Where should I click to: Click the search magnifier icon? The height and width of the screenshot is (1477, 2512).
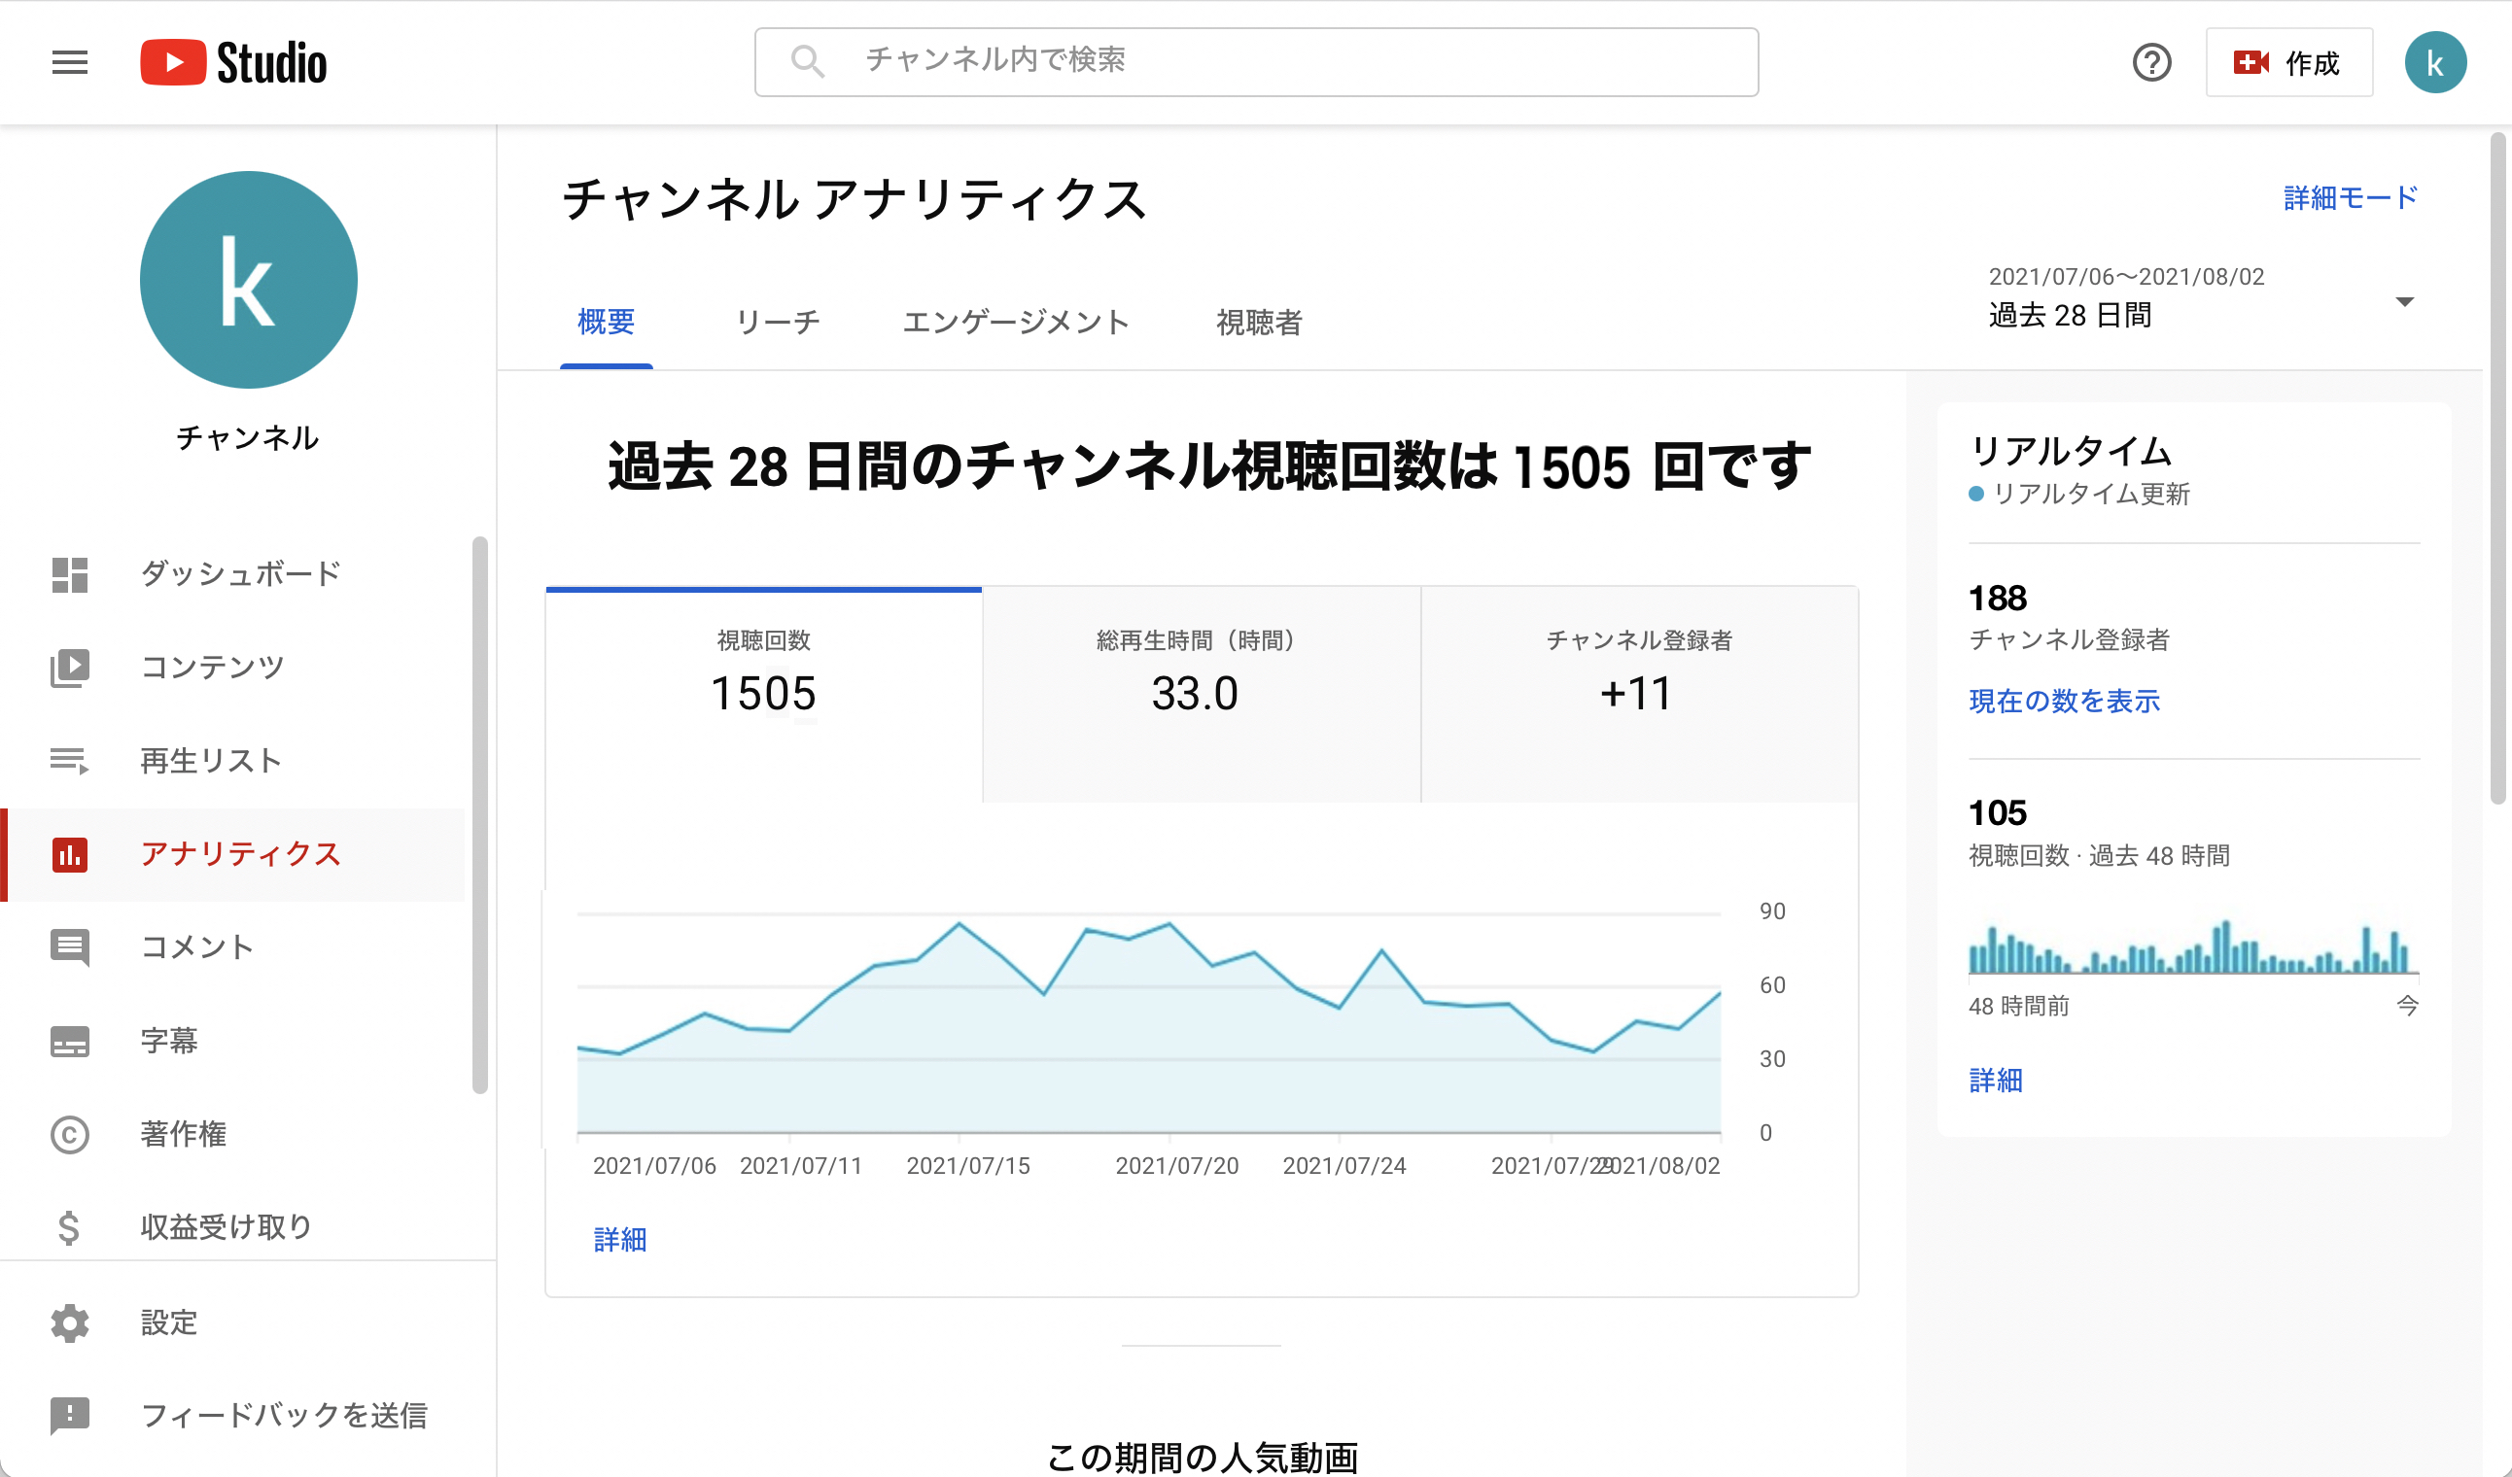coord(807,62)
